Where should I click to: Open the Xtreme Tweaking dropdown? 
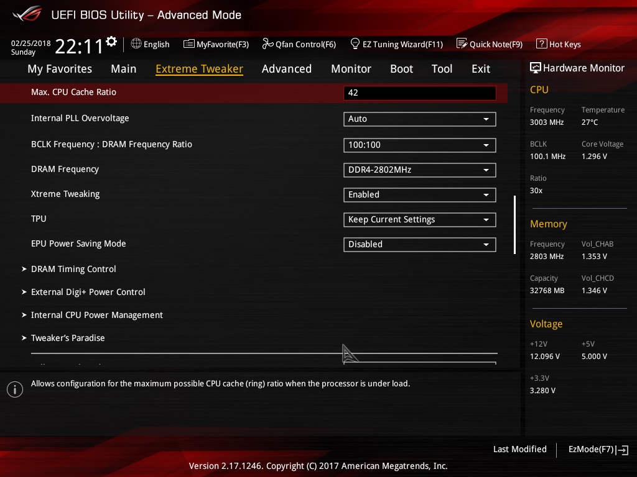[420, 194]
